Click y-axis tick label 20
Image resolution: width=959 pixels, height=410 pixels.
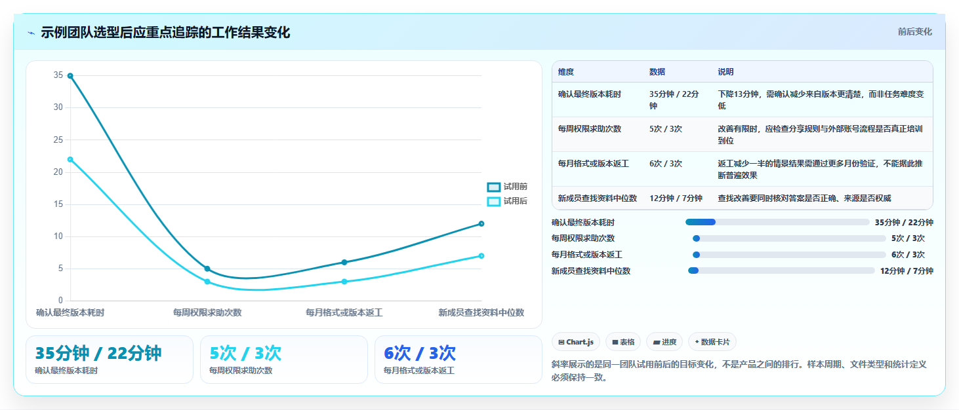pyautogui.click(x=58, y=172)
